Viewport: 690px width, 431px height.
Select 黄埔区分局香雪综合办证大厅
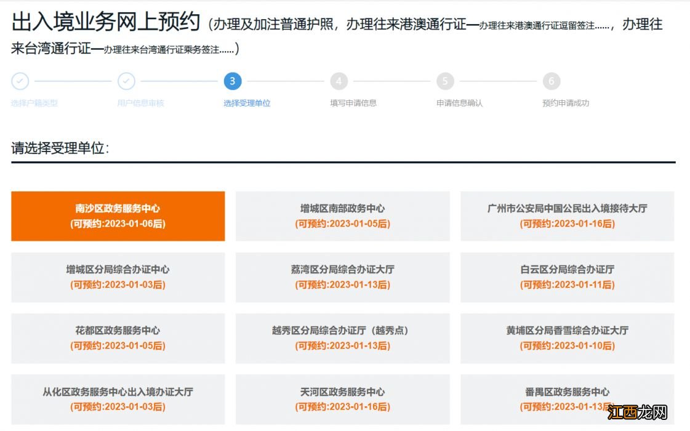tap(567, 338)
